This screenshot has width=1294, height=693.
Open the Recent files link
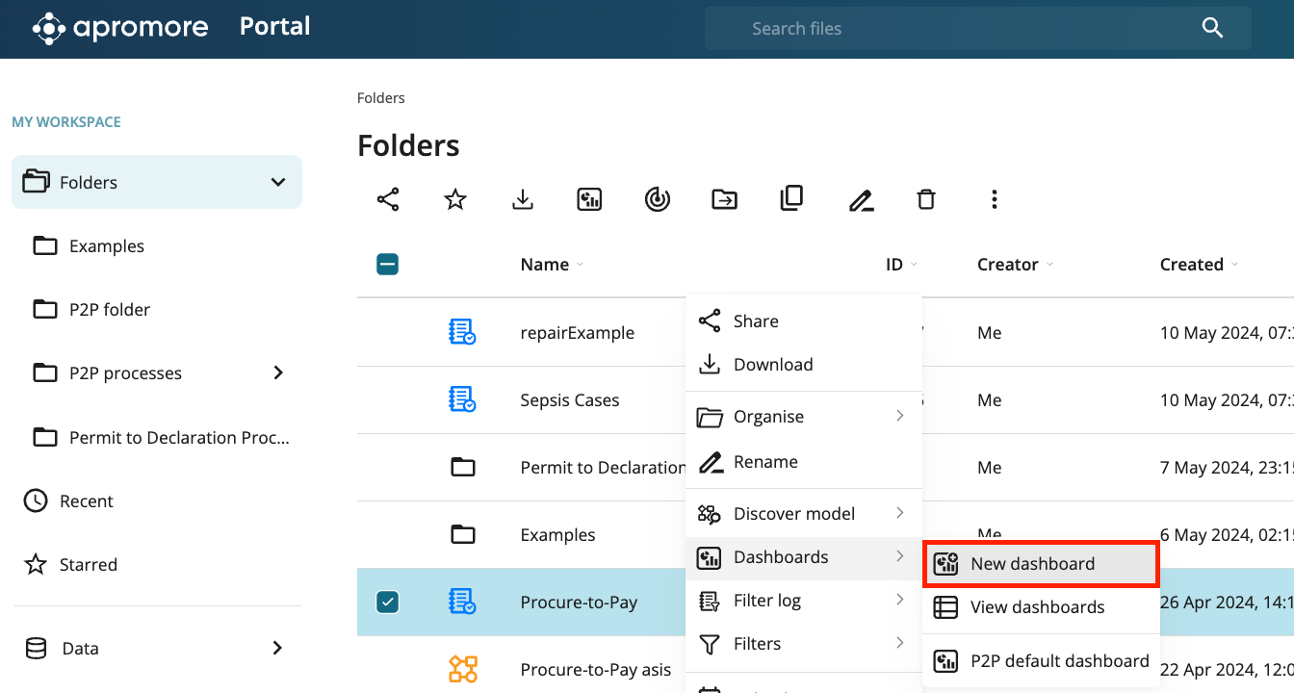point(86,501)
